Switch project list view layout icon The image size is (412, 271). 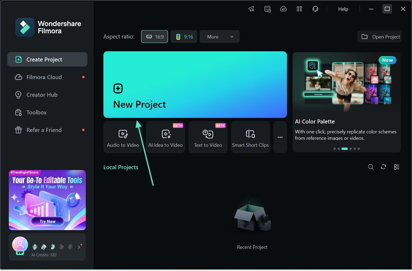pyautogui.click(x=396, y=167)
